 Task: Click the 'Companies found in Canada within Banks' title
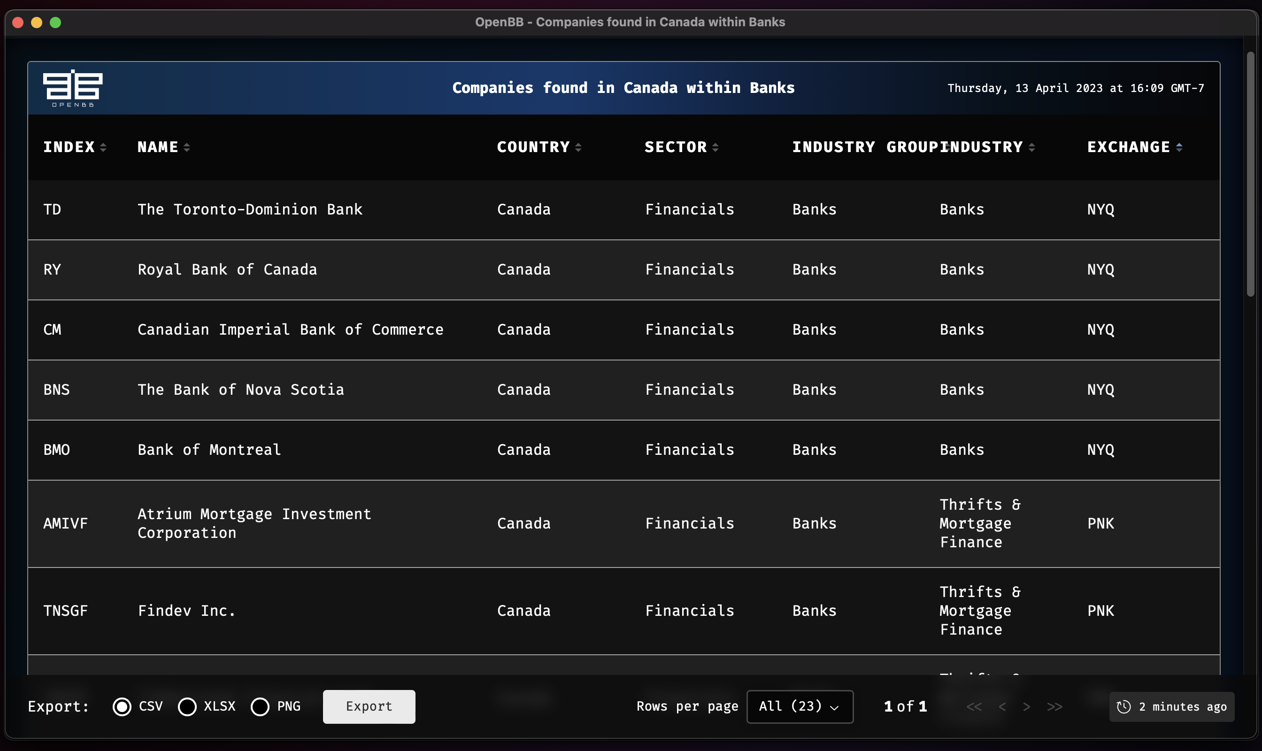point(623,88)
